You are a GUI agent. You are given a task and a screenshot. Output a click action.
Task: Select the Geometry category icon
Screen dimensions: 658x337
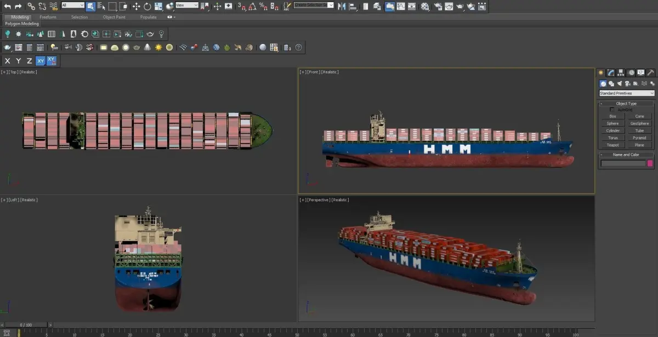click(603, 83)
